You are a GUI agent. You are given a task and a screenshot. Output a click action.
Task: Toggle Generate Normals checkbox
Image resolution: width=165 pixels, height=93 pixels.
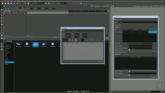[129, 72]
